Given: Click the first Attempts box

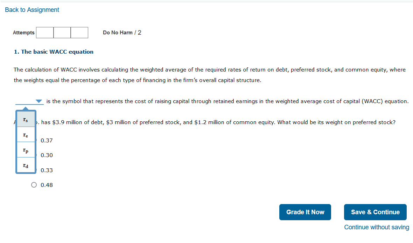Looking at the screenshot, I should coord(44,32).
